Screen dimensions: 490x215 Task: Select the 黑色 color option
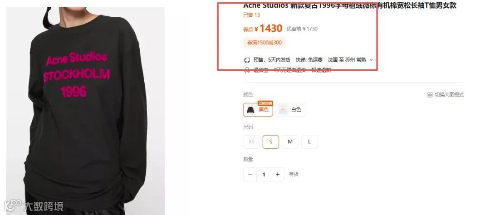pos(258,110)
